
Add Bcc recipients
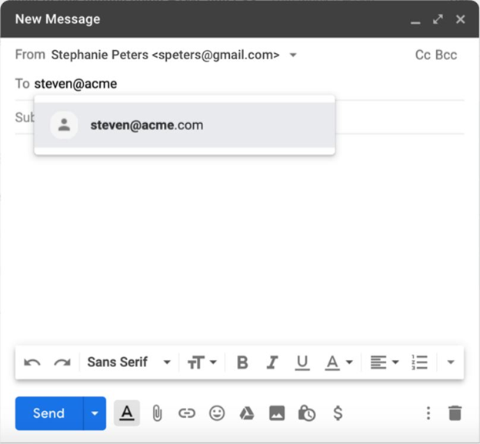446,55
